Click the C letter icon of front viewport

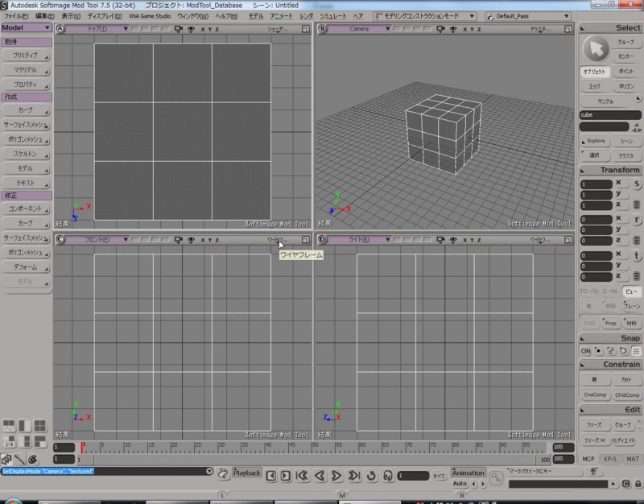tap(60, 239)
